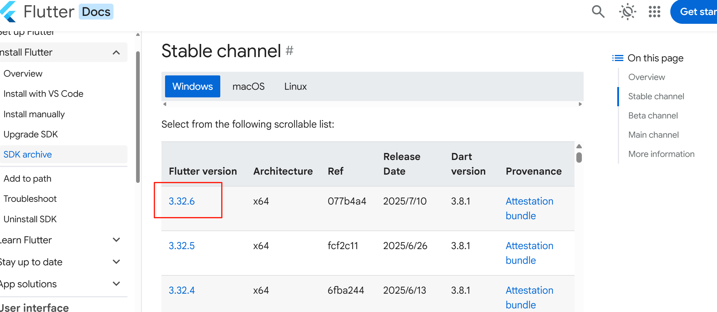
Task: Click tab strip left scroll arrow
Action: 165,104
